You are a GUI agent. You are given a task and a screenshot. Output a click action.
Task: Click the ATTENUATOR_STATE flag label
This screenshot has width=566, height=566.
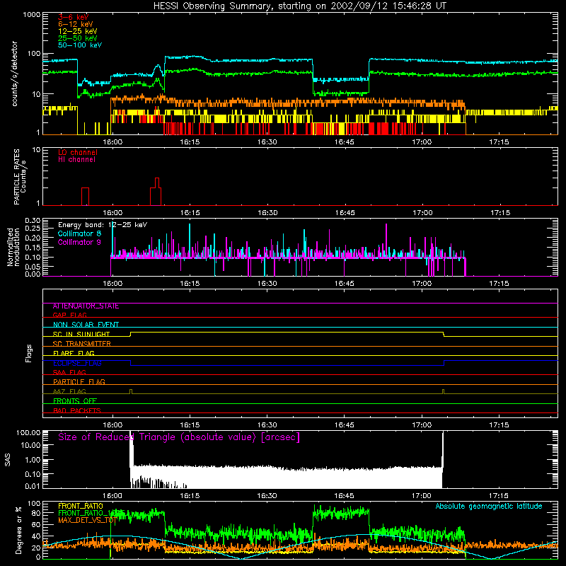[86, 306]
